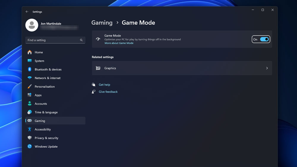Screen dimensions: 297x167
Task: Go to Windows Update page
Action: [x=55, y=147]
